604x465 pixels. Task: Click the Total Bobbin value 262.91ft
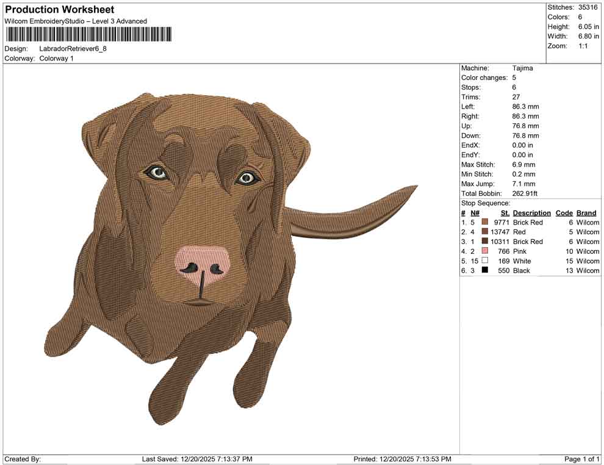point(525,194)
